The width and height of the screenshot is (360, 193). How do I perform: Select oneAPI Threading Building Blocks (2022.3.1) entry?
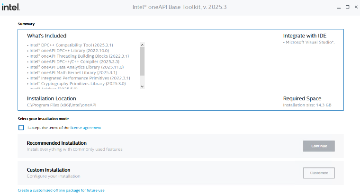point(78,56)
